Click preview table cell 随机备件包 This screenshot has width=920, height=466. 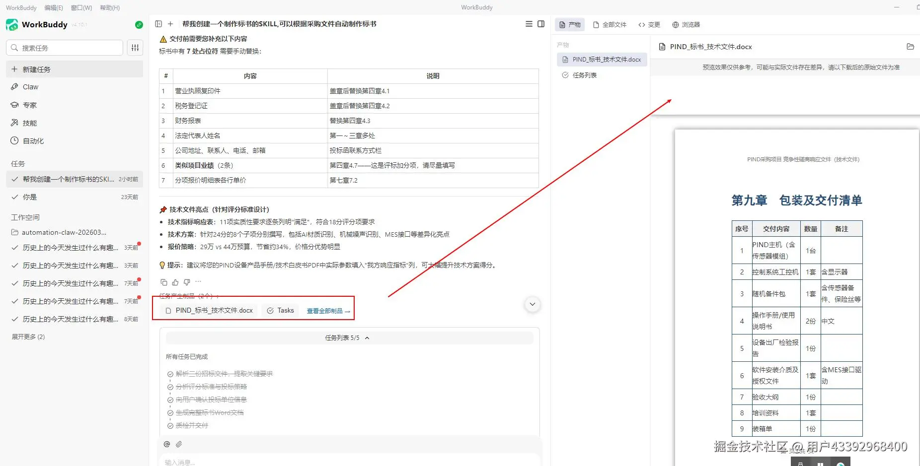coord(775,294)
